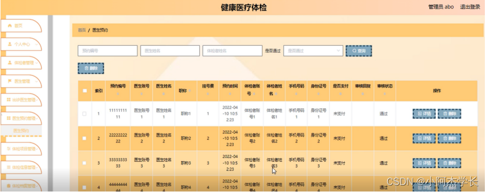This screenshot has width=487, height=192.
Task: Open the 是否通过 dropdown filter
Action: pos(313,51)
